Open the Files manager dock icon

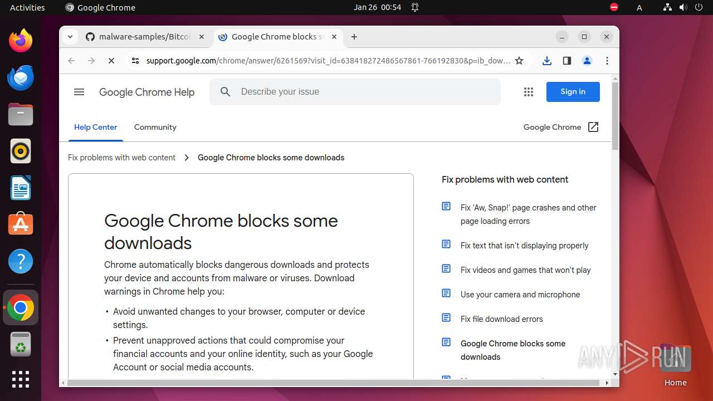(x=21, y=114)
